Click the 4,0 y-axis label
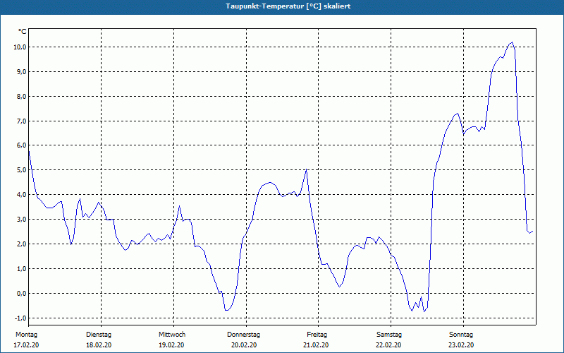Image resolution: width=564 pixels, height=353 pixels. (21, 195)
